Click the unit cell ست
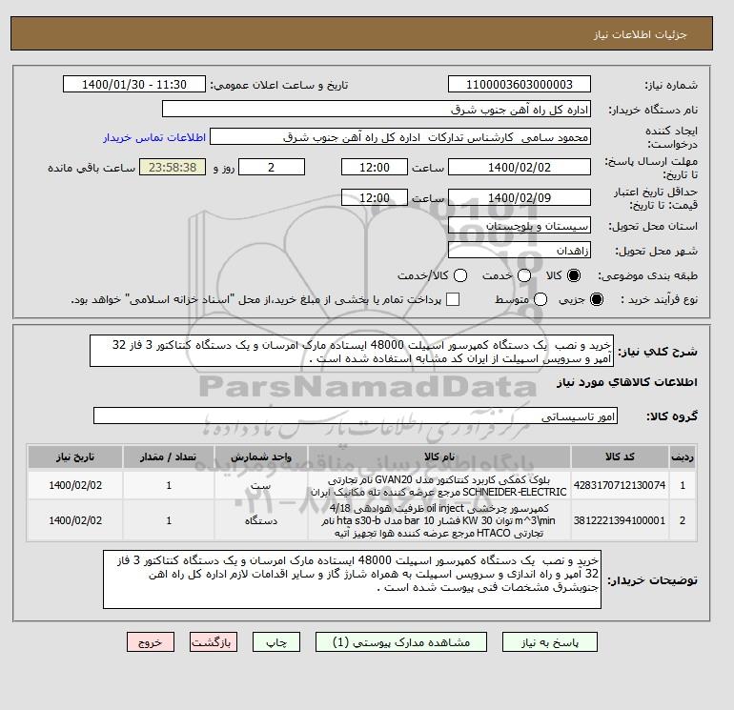This screenshot has height=710, width=734. (x=261, y=485)
